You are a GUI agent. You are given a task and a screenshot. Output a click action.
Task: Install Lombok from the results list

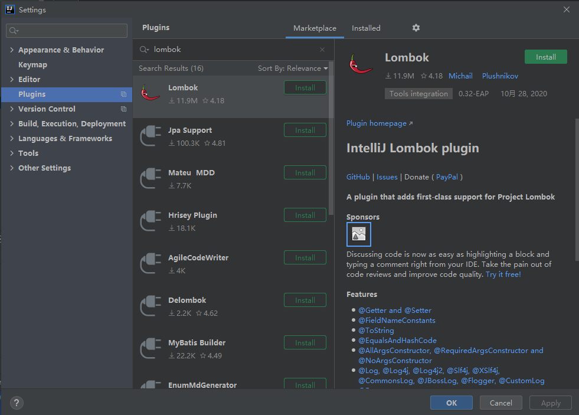[x=305, y=87]
